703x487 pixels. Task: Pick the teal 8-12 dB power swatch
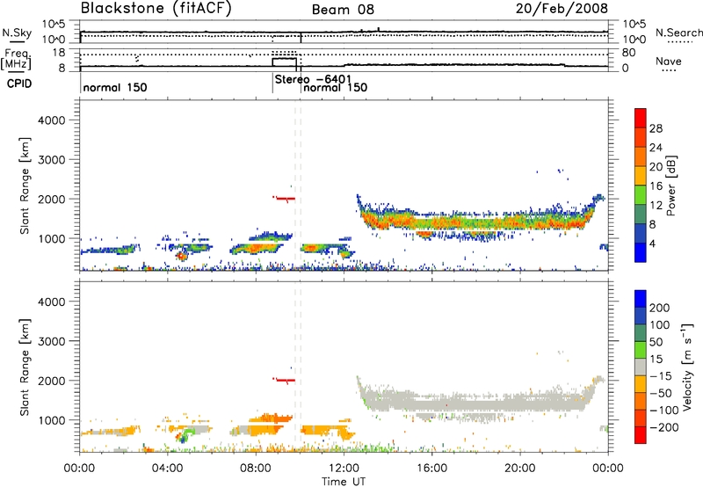[x=641, y=214]
